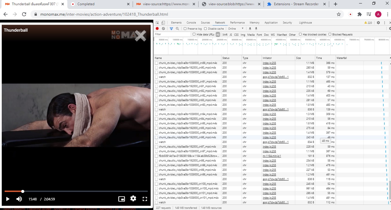Select chunk_ctaudio cn100_mpd.m4s request

[189, 184]
